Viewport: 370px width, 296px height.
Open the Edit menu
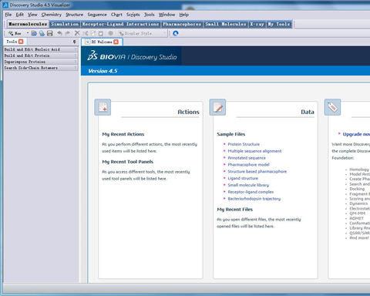[20, 15]
